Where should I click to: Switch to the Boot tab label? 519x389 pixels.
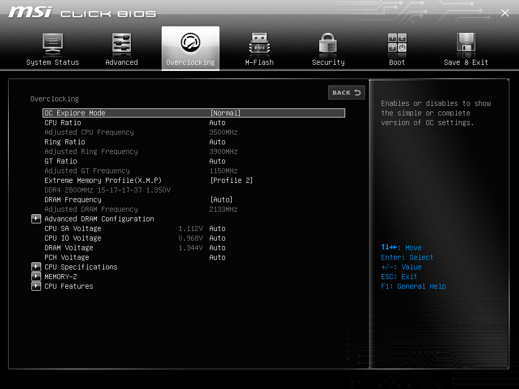click(397, 62)
